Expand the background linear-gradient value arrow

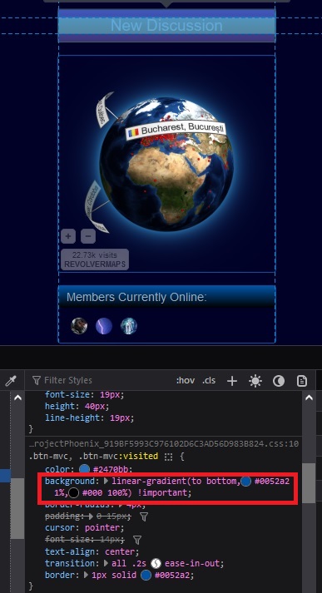[106, 481]
